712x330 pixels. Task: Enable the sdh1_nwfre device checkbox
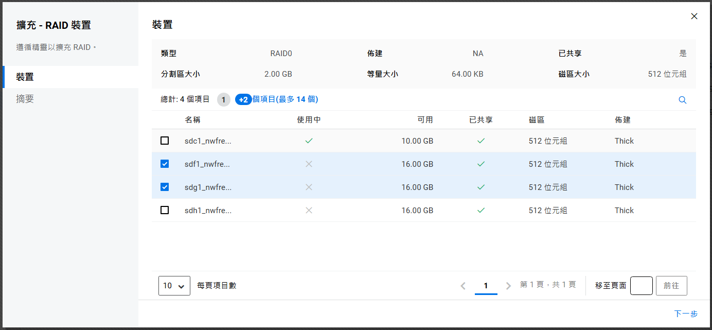click(165, 210)
